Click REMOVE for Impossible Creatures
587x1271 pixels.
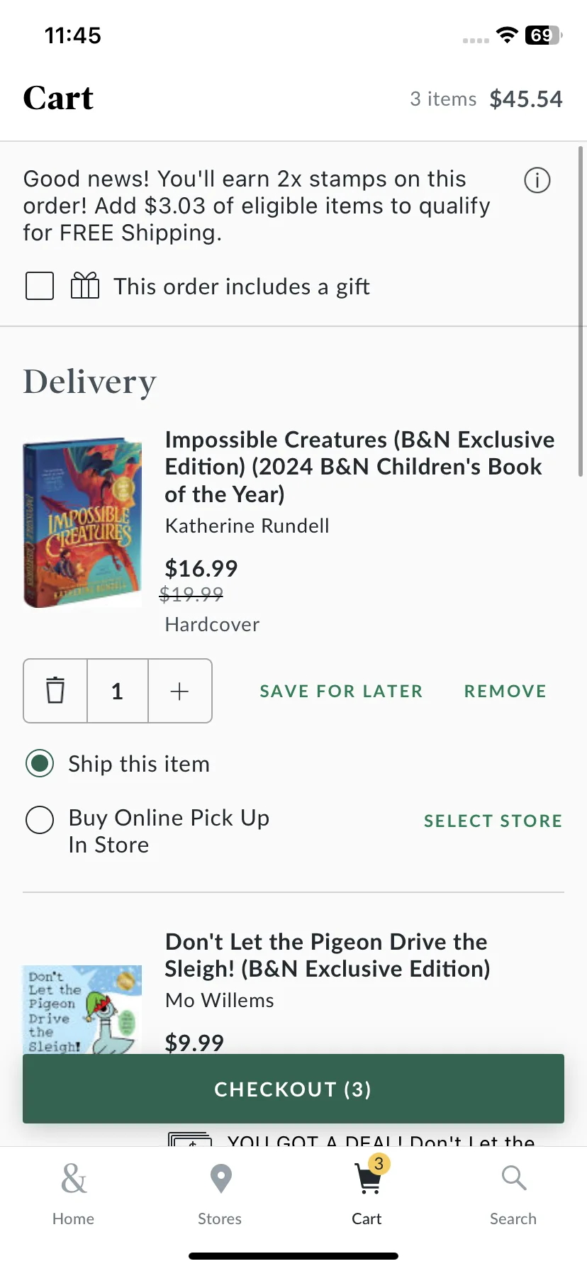point(505,691)
